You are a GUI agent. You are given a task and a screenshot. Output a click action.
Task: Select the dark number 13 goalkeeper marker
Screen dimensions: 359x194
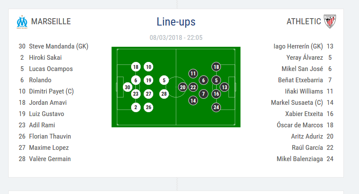[x=224, y=87]
